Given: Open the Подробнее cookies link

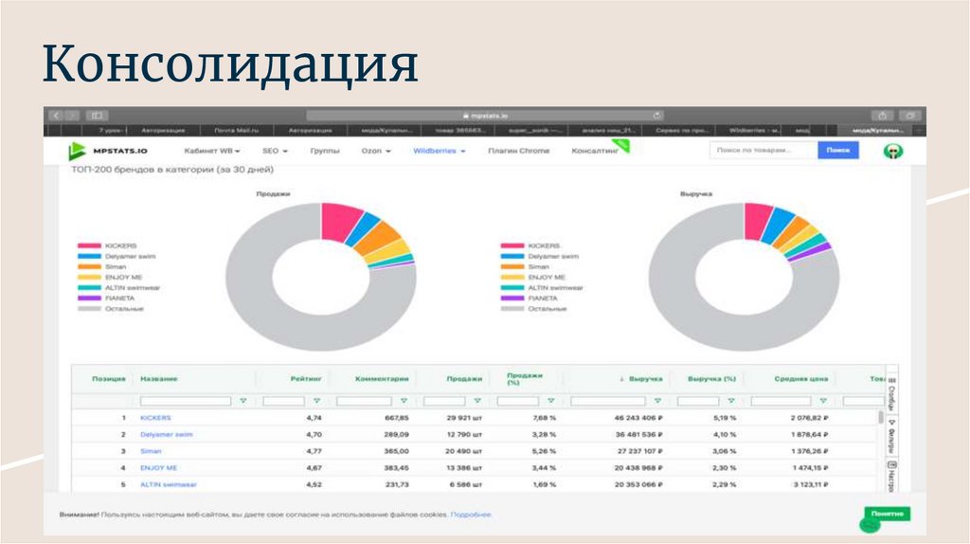Looking at the screenshot, I should [x=471, y=515].
